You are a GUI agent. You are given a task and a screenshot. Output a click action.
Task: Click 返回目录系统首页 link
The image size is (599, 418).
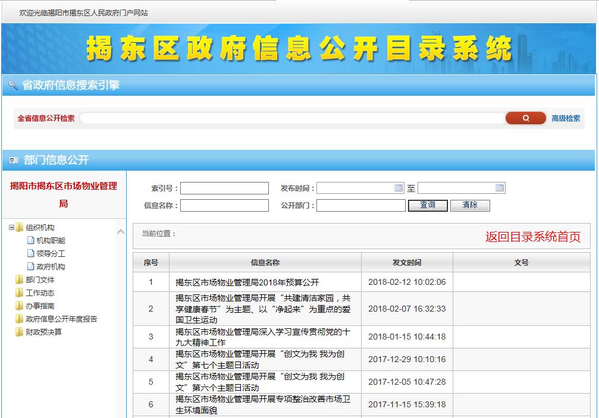533,237
